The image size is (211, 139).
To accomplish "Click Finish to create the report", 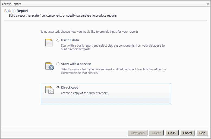I will (x=172, y=133).
